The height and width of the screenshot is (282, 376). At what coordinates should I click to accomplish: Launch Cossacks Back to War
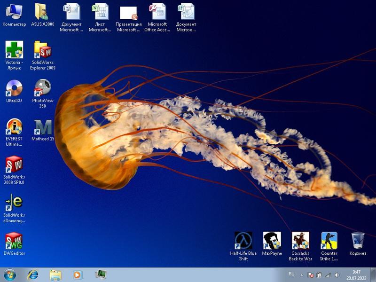pyautogui.click(x=300, y=241)
